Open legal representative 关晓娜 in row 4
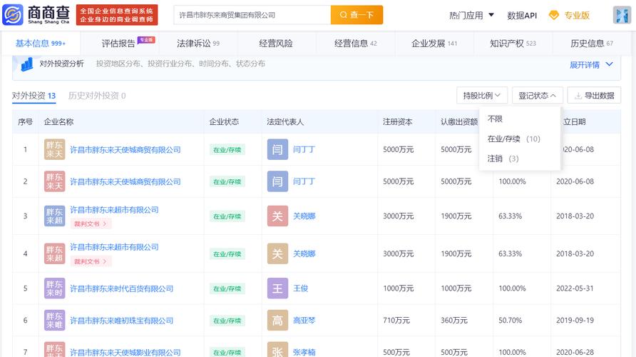 click(304, 254)
